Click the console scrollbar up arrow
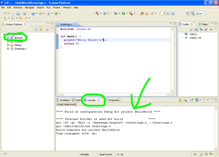219x157 pixels. [216, 108]
